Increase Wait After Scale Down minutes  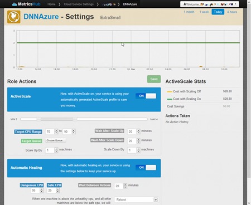click(138, 140)
